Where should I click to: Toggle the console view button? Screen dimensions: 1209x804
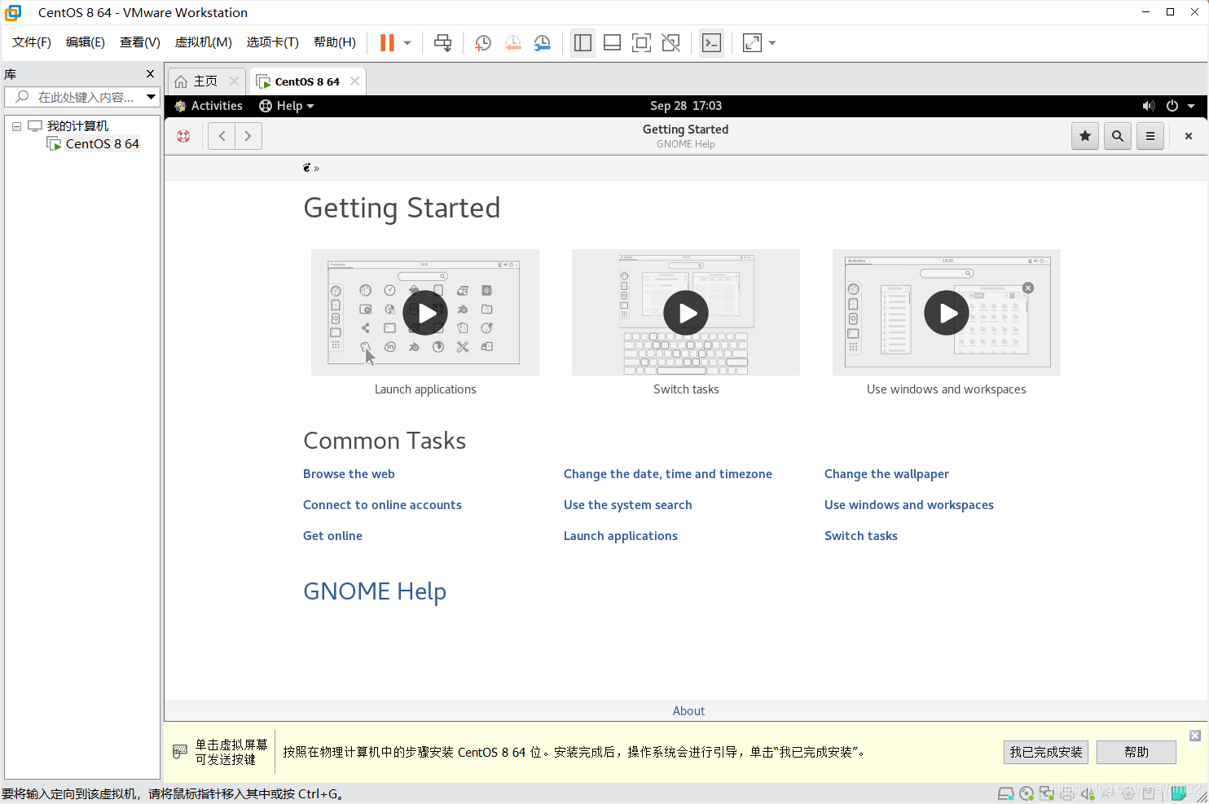(x=711, y=43)
